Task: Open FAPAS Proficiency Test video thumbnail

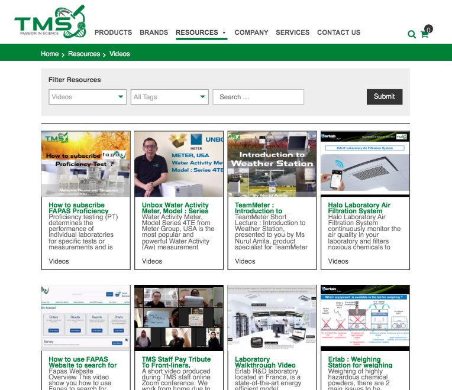Action: [86, 164]
